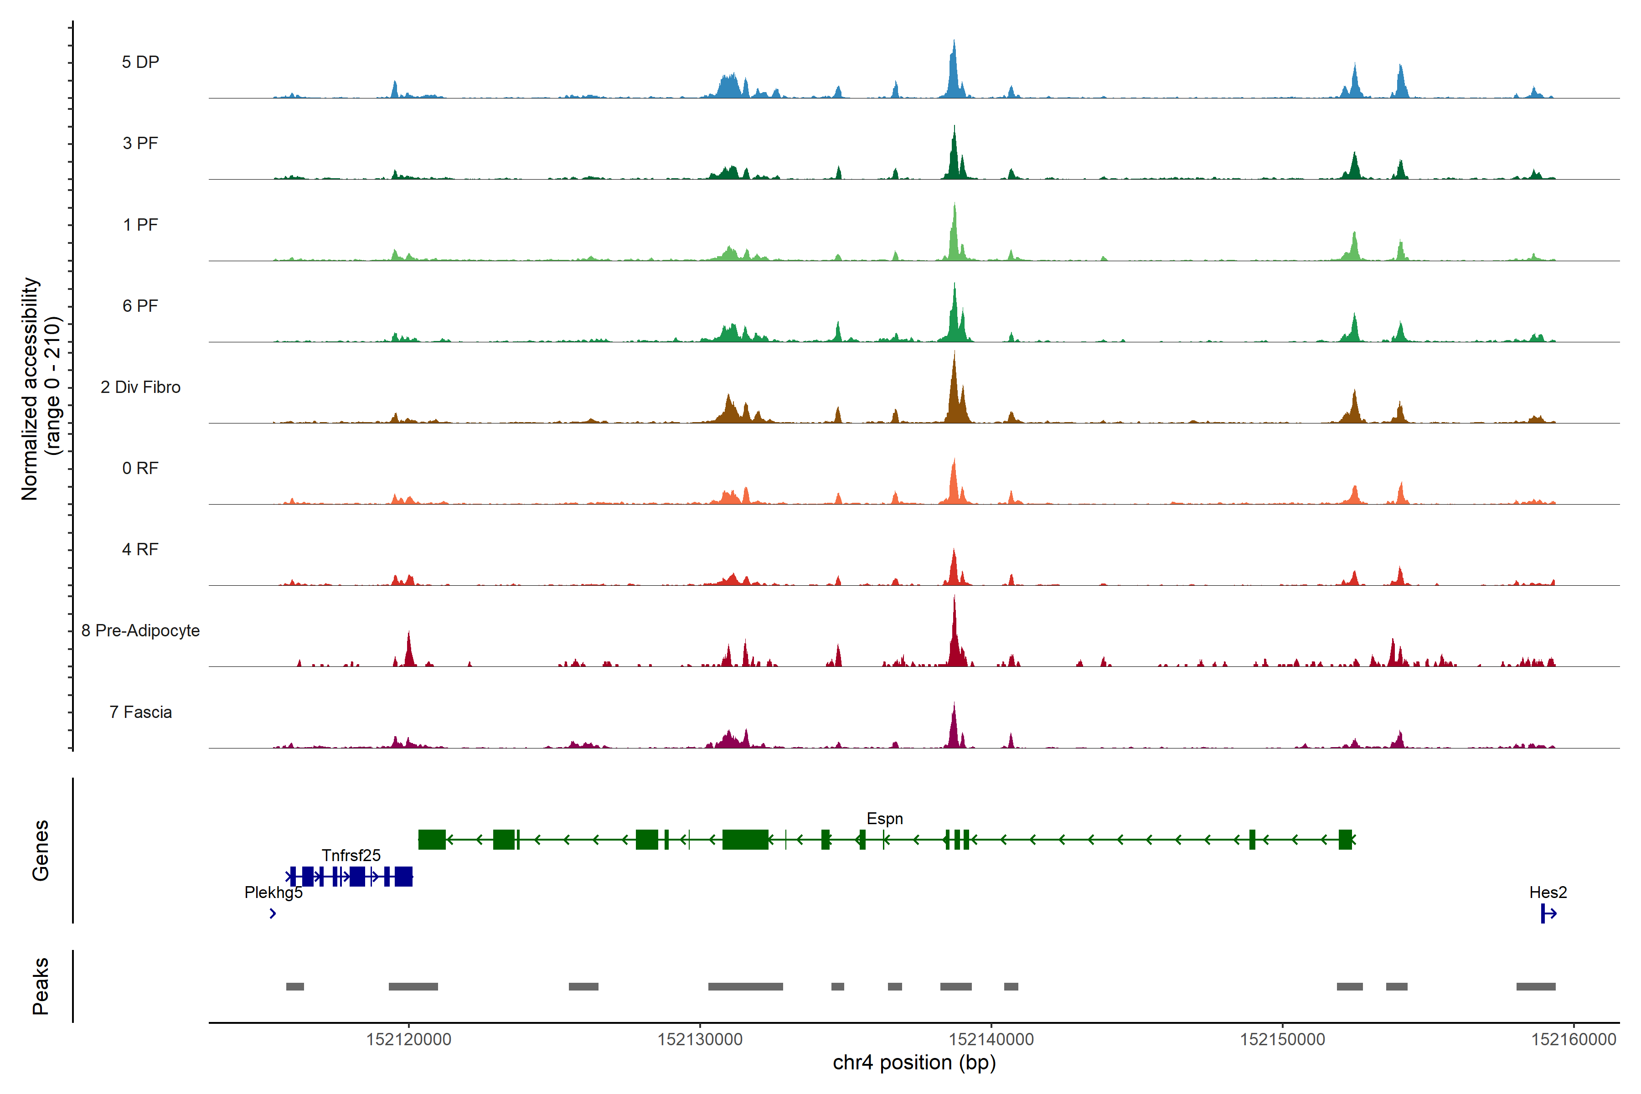Viewport: 1641px width, 1094px height.
Task: Click the 152120000 x-axis tick label
Action: (x=409, y=1039)
